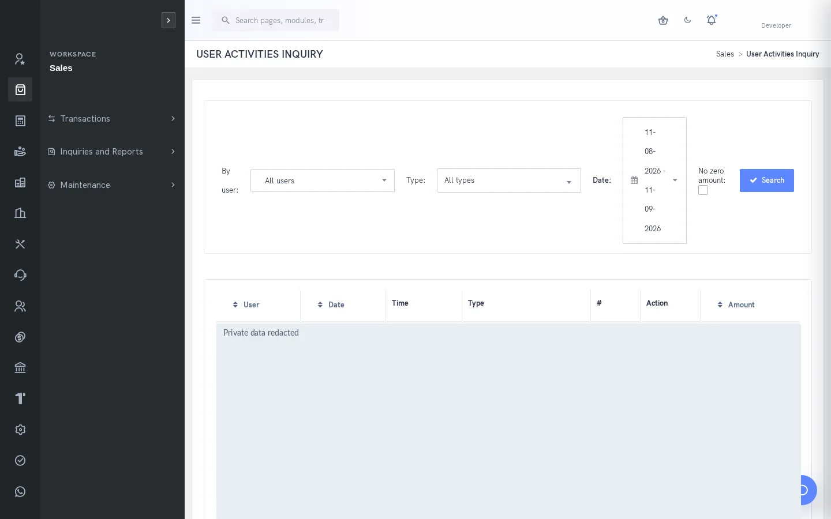Viewport: 831px width, 519px height.
Task: Open the dollar coin sidebar icon
Action: click(x=20, y=337)
